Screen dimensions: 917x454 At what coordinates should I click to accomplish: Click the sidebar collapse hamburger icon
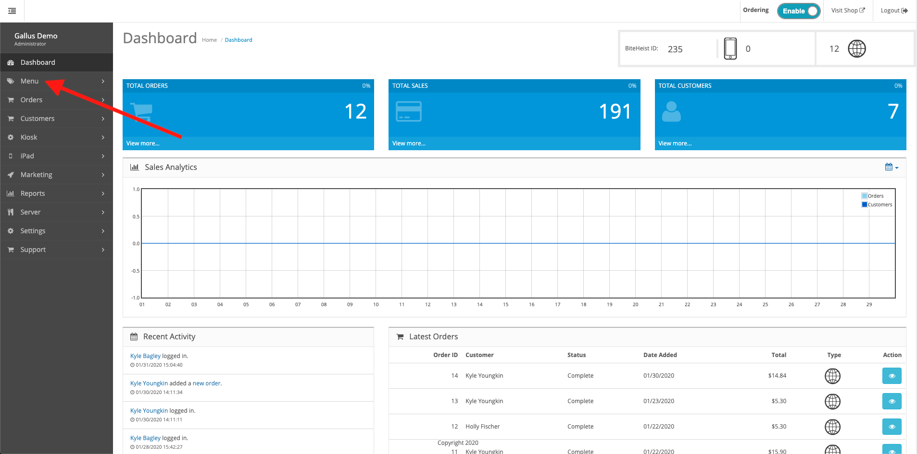pyautogui.click(x=12, y=11)
